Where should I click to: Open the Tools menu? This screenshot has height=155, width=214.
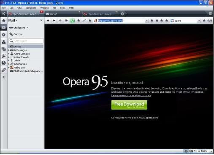point(62,8)
